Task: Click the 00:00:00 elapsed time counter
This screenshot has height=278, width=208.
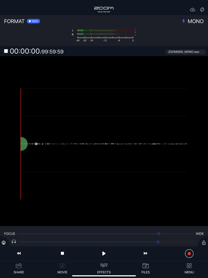Action: (25, 51)
